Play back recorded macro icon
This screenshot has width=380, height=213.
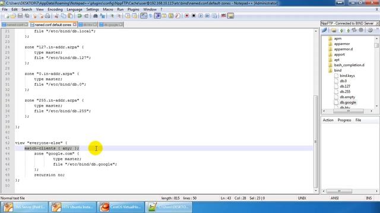coord(201,16)
